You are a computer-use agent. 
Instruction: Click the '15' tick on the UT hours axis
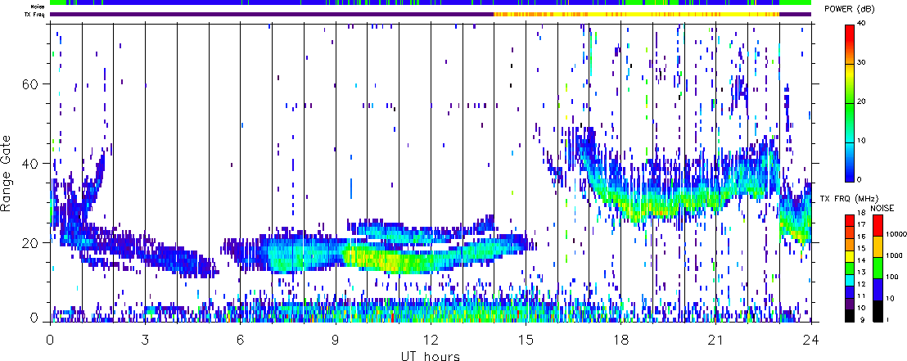point(526,338)
